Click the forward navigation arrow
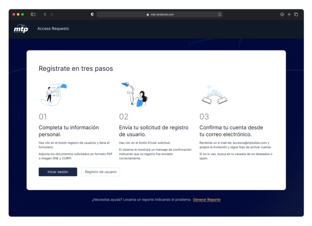The height and width of the screenshot is (226, 312). tap(52, 14)
